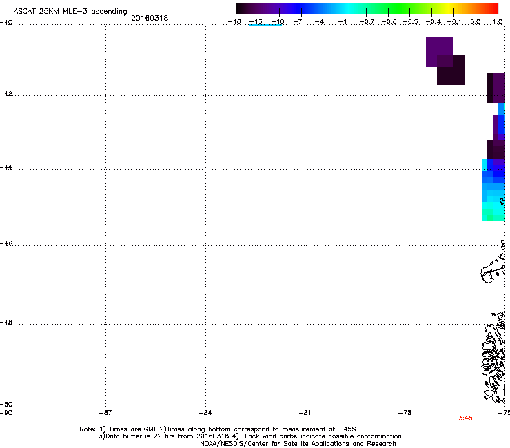Click the longitude label -81

[305, 413]
